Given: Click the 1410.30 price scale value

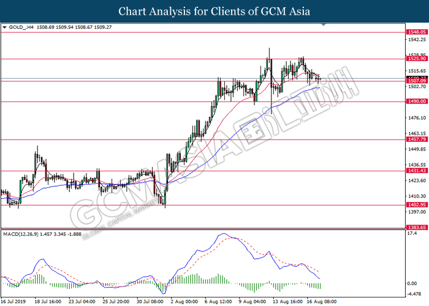Looking at the screenshot, I should [x=417, y=196].
